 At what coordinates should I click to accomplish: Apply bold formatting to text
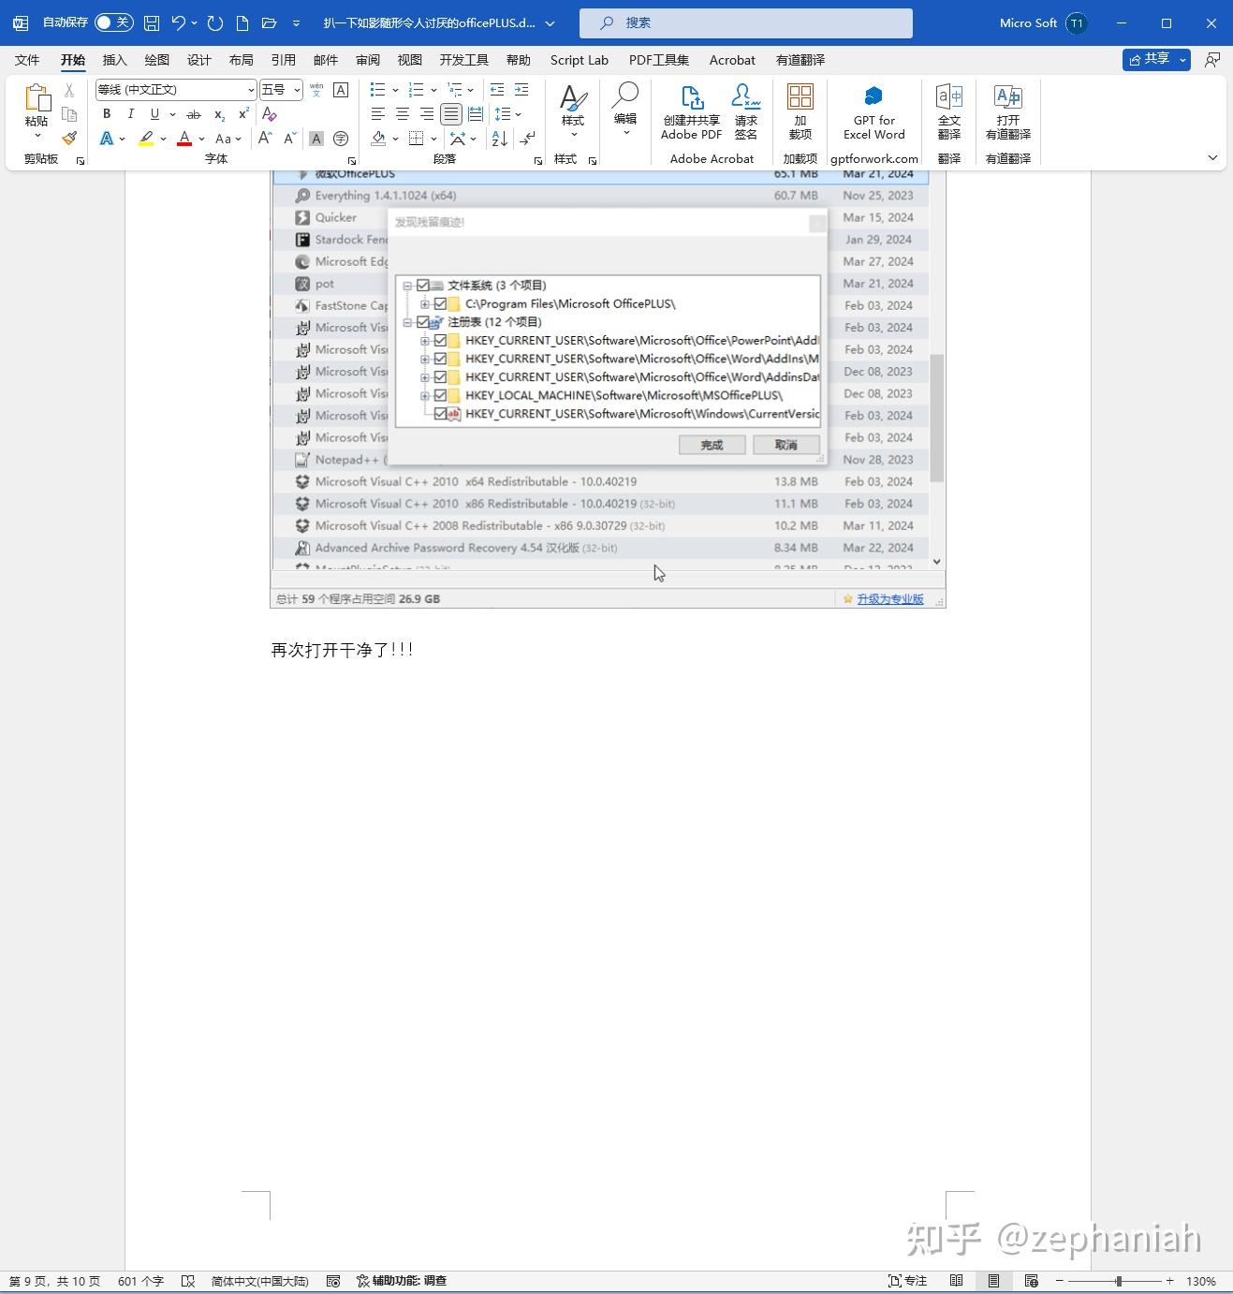(107, 114)
